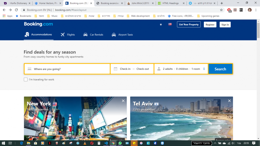The width and height of the screenshot is (260, 146).
Task: Switch to the Airport Taxis tab
Action: pos(122,35)
